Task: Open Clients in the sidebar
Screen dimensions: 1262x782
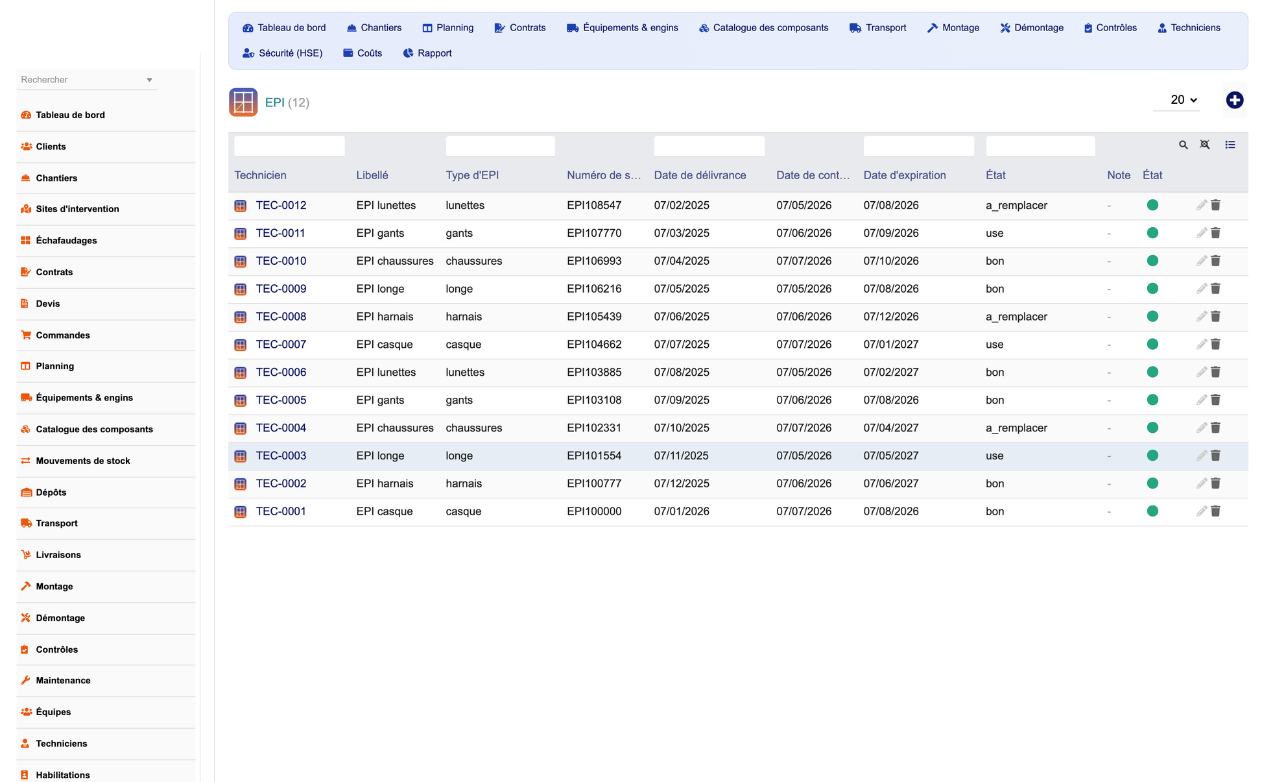Action: tap(106, 147)
